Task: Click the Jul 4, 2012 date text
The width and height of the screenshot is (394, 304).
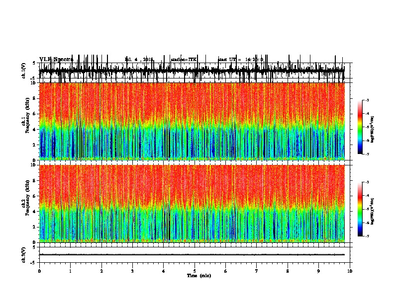Action: click(139, 60)
